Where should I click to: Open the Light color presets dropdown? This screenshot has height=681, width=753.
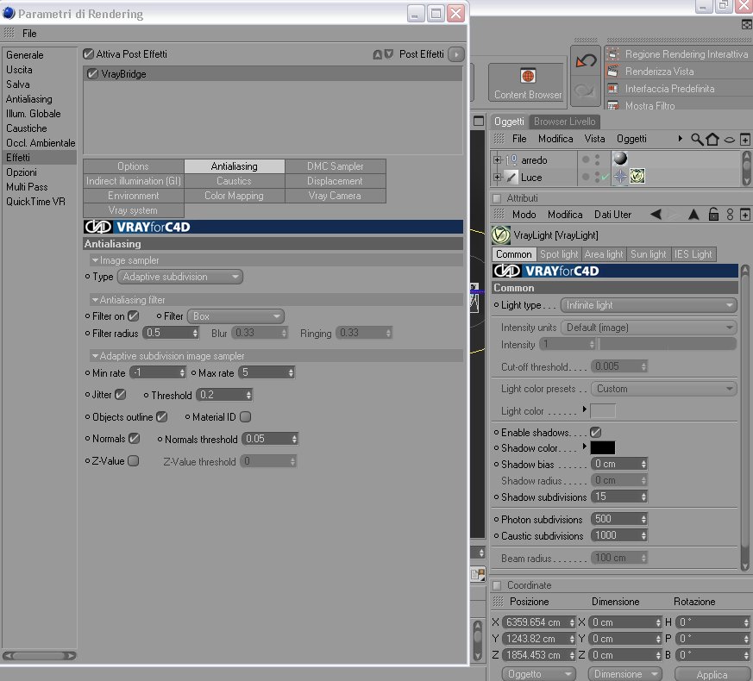(x=664, y=389)
